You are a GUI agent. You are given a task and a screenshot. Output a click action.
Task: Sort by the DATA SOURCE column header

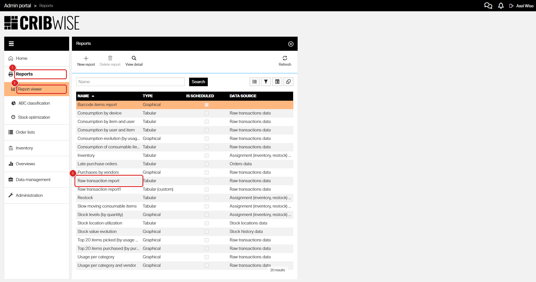[243, 96]
